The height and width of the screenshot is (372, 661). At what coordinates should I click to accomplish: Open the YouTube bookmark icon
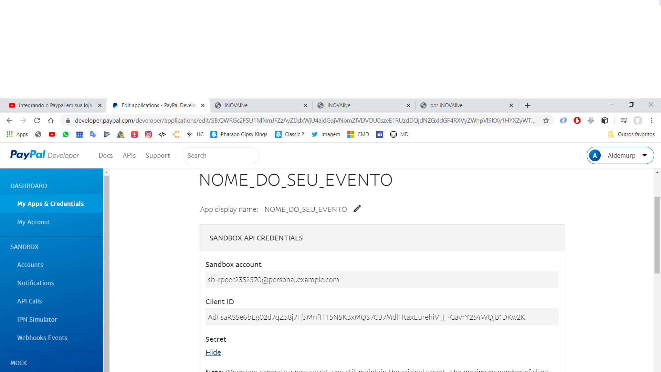pyautogui.click(x=52, y=134)
